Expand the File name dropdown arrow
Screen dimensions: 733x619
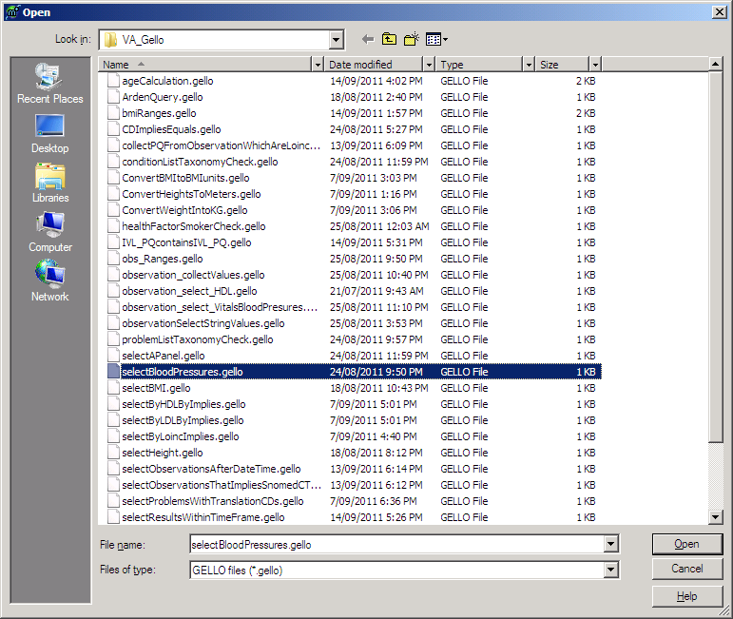[x=610, y=544]
